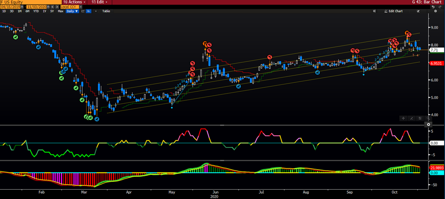
Task: Select the 5Y range tab
Action: pos(52,11)
